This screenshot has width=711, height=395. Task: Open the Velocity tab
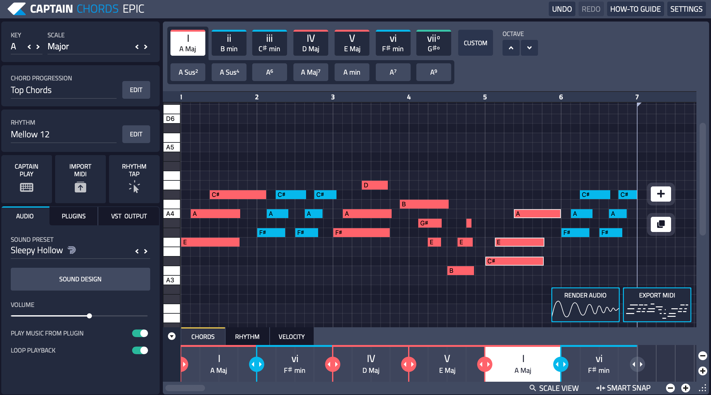(x=291, y=337)
